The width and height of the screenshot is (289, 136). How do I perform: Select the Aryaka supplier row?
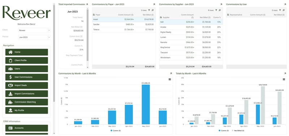click(x=191, y=27)
